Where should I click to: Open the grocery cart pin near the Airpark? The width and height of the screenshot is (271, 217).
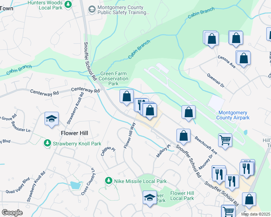pos(225,140)
